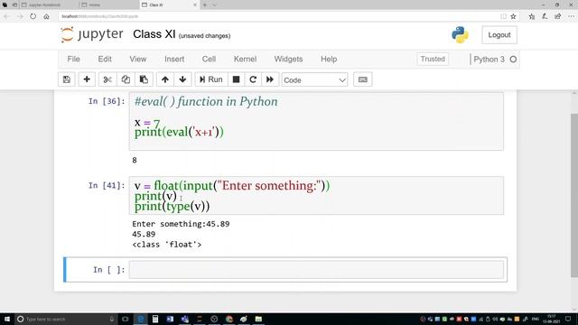Open the Windows Start menu

point(7,319)
